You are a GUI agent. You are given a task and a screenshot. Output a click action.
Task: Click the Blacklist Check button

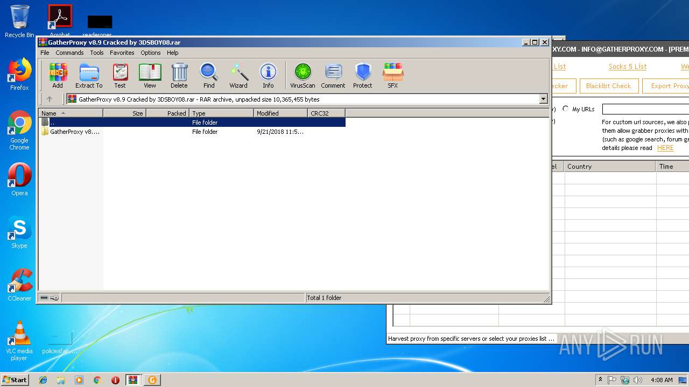click(x=608, y=86)
